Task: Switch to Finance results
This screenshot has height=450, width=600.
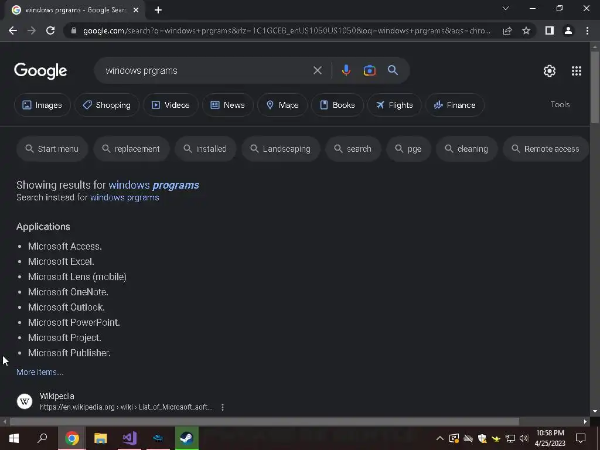Action: pos(455,105)
